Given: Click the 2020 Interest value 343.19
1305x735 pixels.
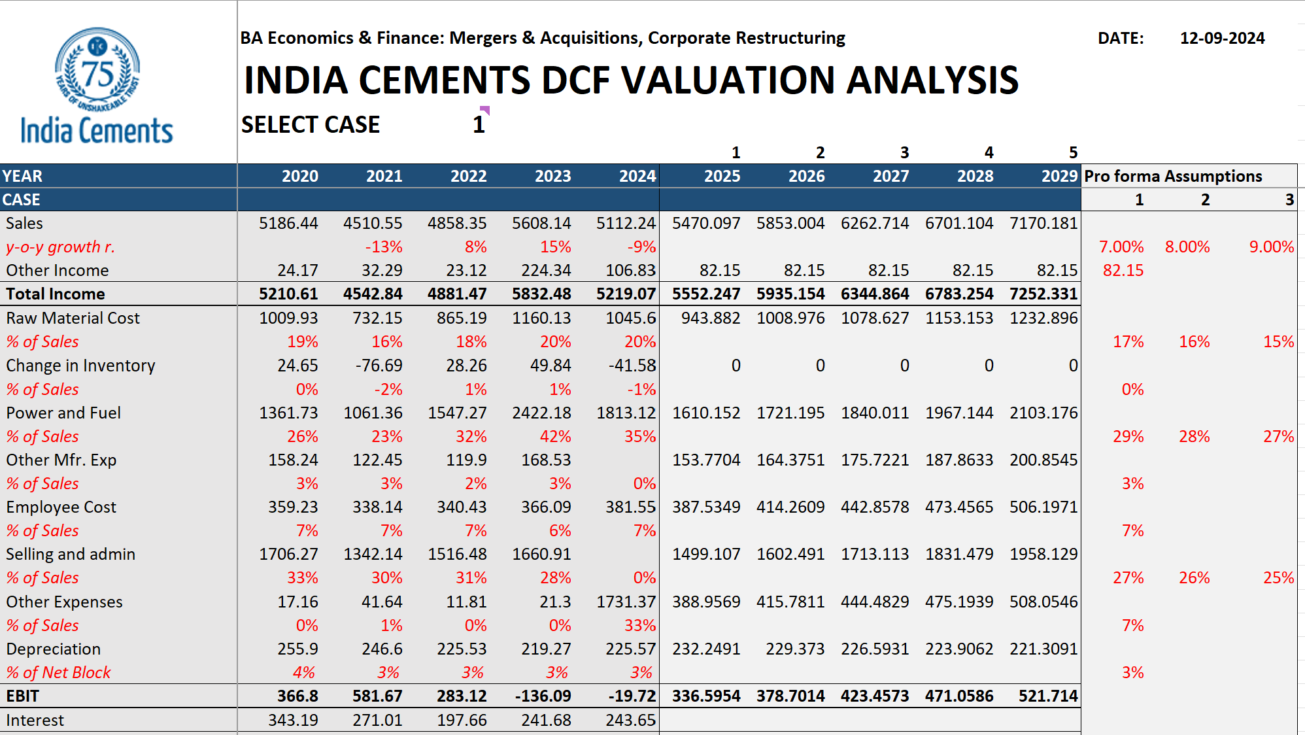Looking at the screenshot, I should 293,720.
